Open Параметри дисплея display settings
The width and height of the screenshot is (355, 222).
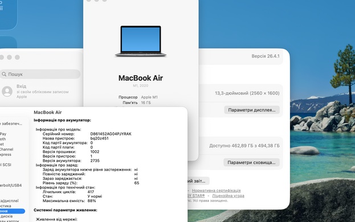pos(252,110)
